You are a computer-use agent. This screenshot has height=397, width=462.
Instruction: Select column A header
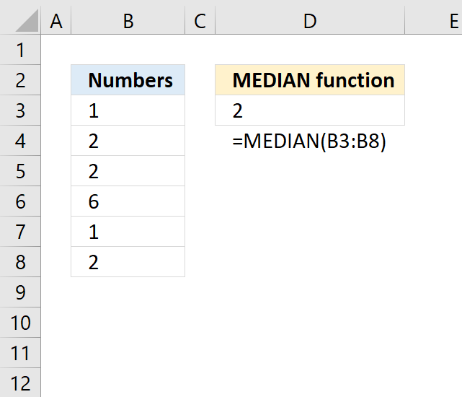pyautogui.click(x=56, y=21)
